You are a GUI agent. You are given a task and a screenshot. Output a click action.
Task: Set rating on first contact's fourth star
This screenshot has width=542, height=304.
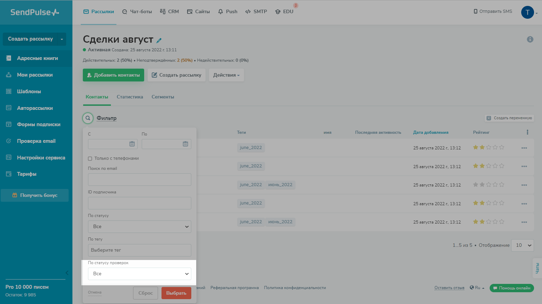point(495,147)
